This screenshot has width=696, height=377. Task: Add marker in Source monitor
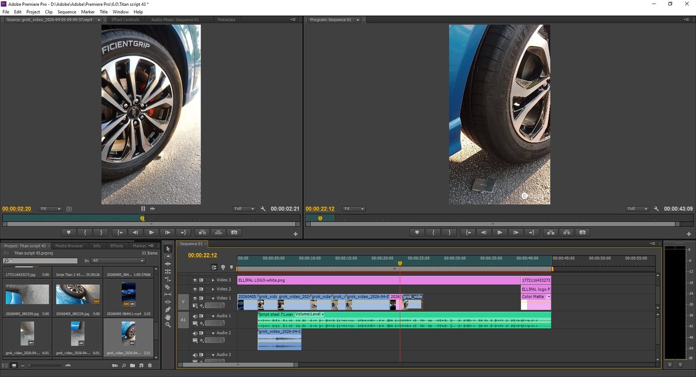tap(68, 232)
